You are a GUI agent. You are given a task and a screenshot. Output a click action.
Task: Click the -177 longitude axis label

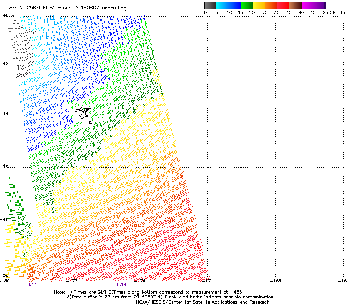click(x=72, y=281)
